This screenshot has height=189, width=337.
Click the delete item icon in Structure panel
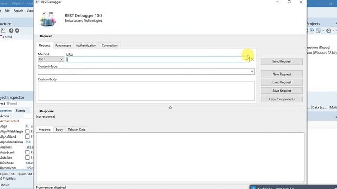click(3, 30)
